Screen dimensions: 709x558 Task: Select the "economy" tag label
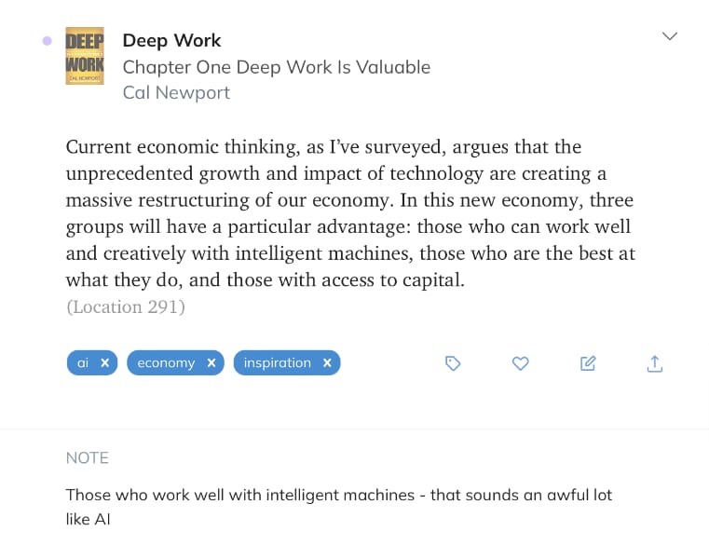[166, 363]
